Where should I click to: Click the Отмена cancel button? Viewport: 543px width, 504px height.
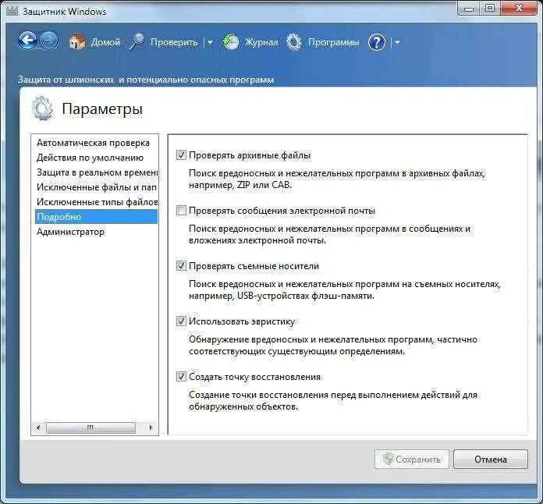point(491,460)
